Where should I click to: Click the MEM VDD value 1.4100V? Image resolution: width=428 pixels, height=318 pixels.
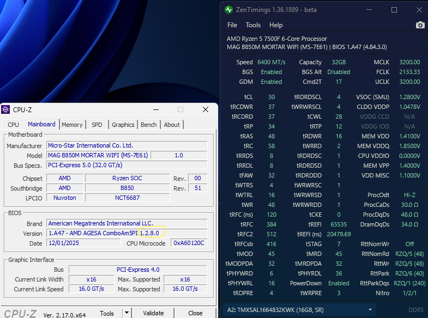(x=409, y=136)
